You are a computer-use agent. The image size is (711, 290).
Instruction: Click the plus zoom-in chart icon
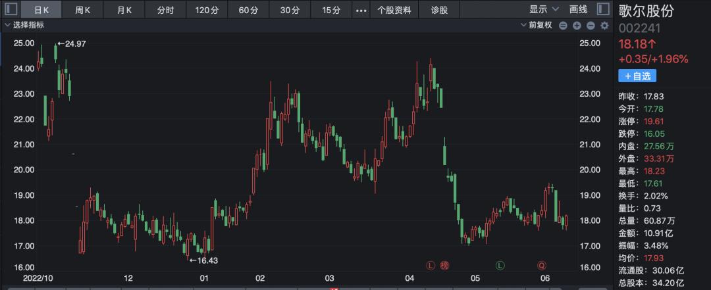(x=577, y=26)
